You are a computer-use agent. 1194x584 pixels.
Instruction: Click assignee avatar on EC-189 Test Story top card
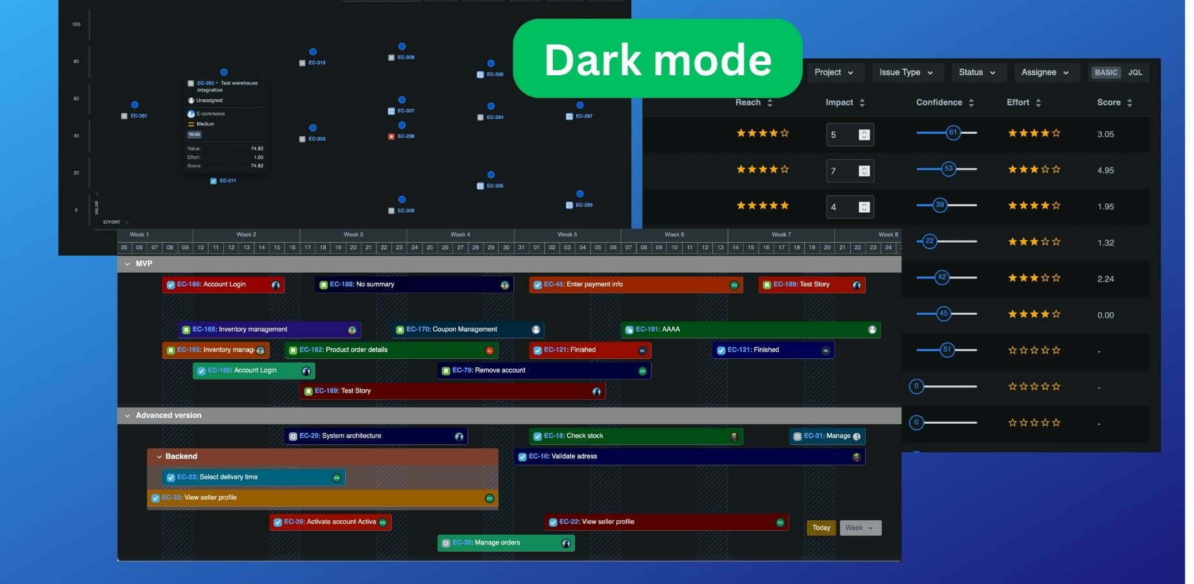[x=857, y=286]
